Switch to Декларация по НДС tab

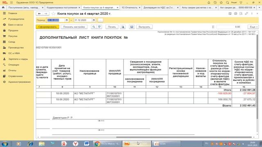(158, 8)
